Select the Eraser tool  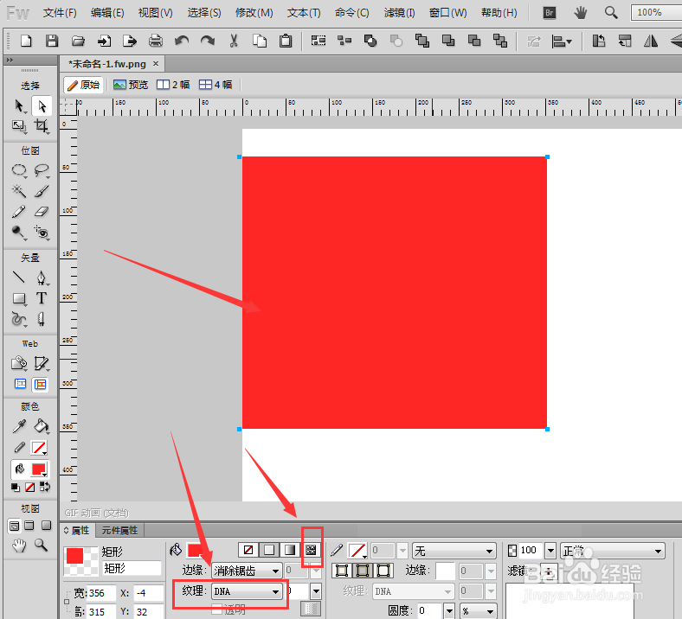tap(42, 212)
